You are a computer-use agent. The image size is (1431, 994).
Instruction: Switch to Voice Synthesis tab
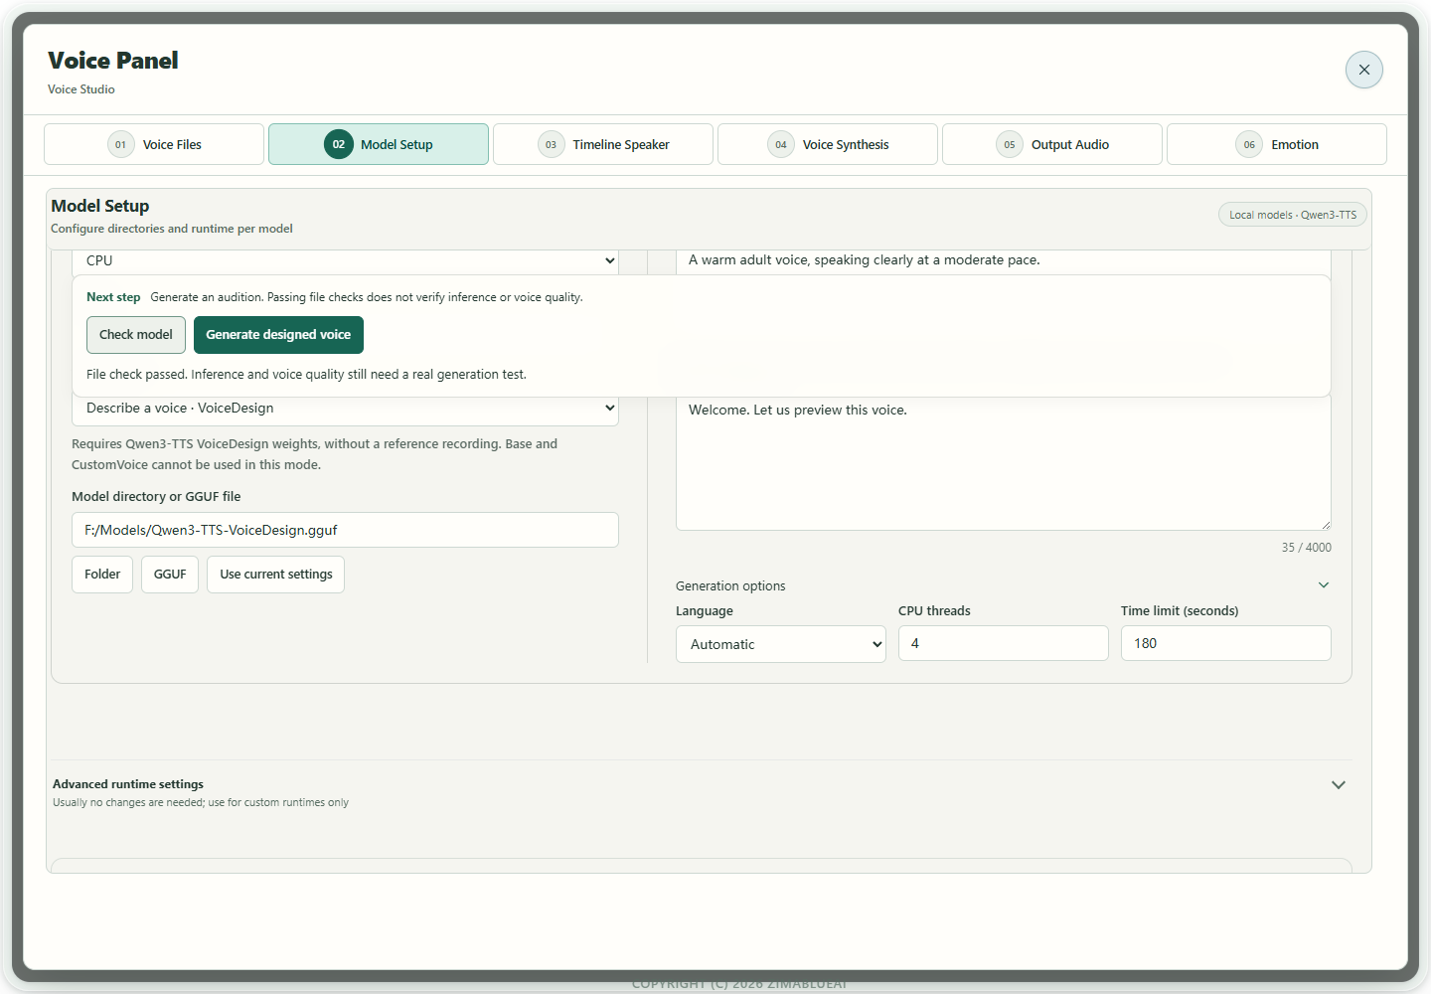tap(828, 144)
